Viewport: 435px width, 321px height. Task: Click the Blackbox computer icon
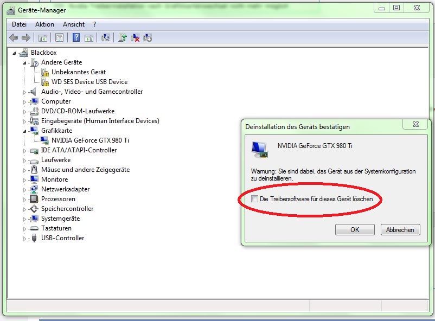24,53
